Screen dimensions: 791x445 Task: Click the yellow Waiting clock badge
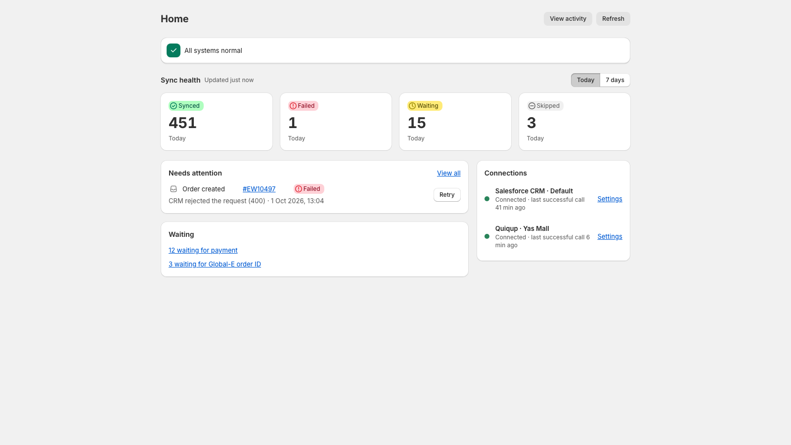point(425,106)
